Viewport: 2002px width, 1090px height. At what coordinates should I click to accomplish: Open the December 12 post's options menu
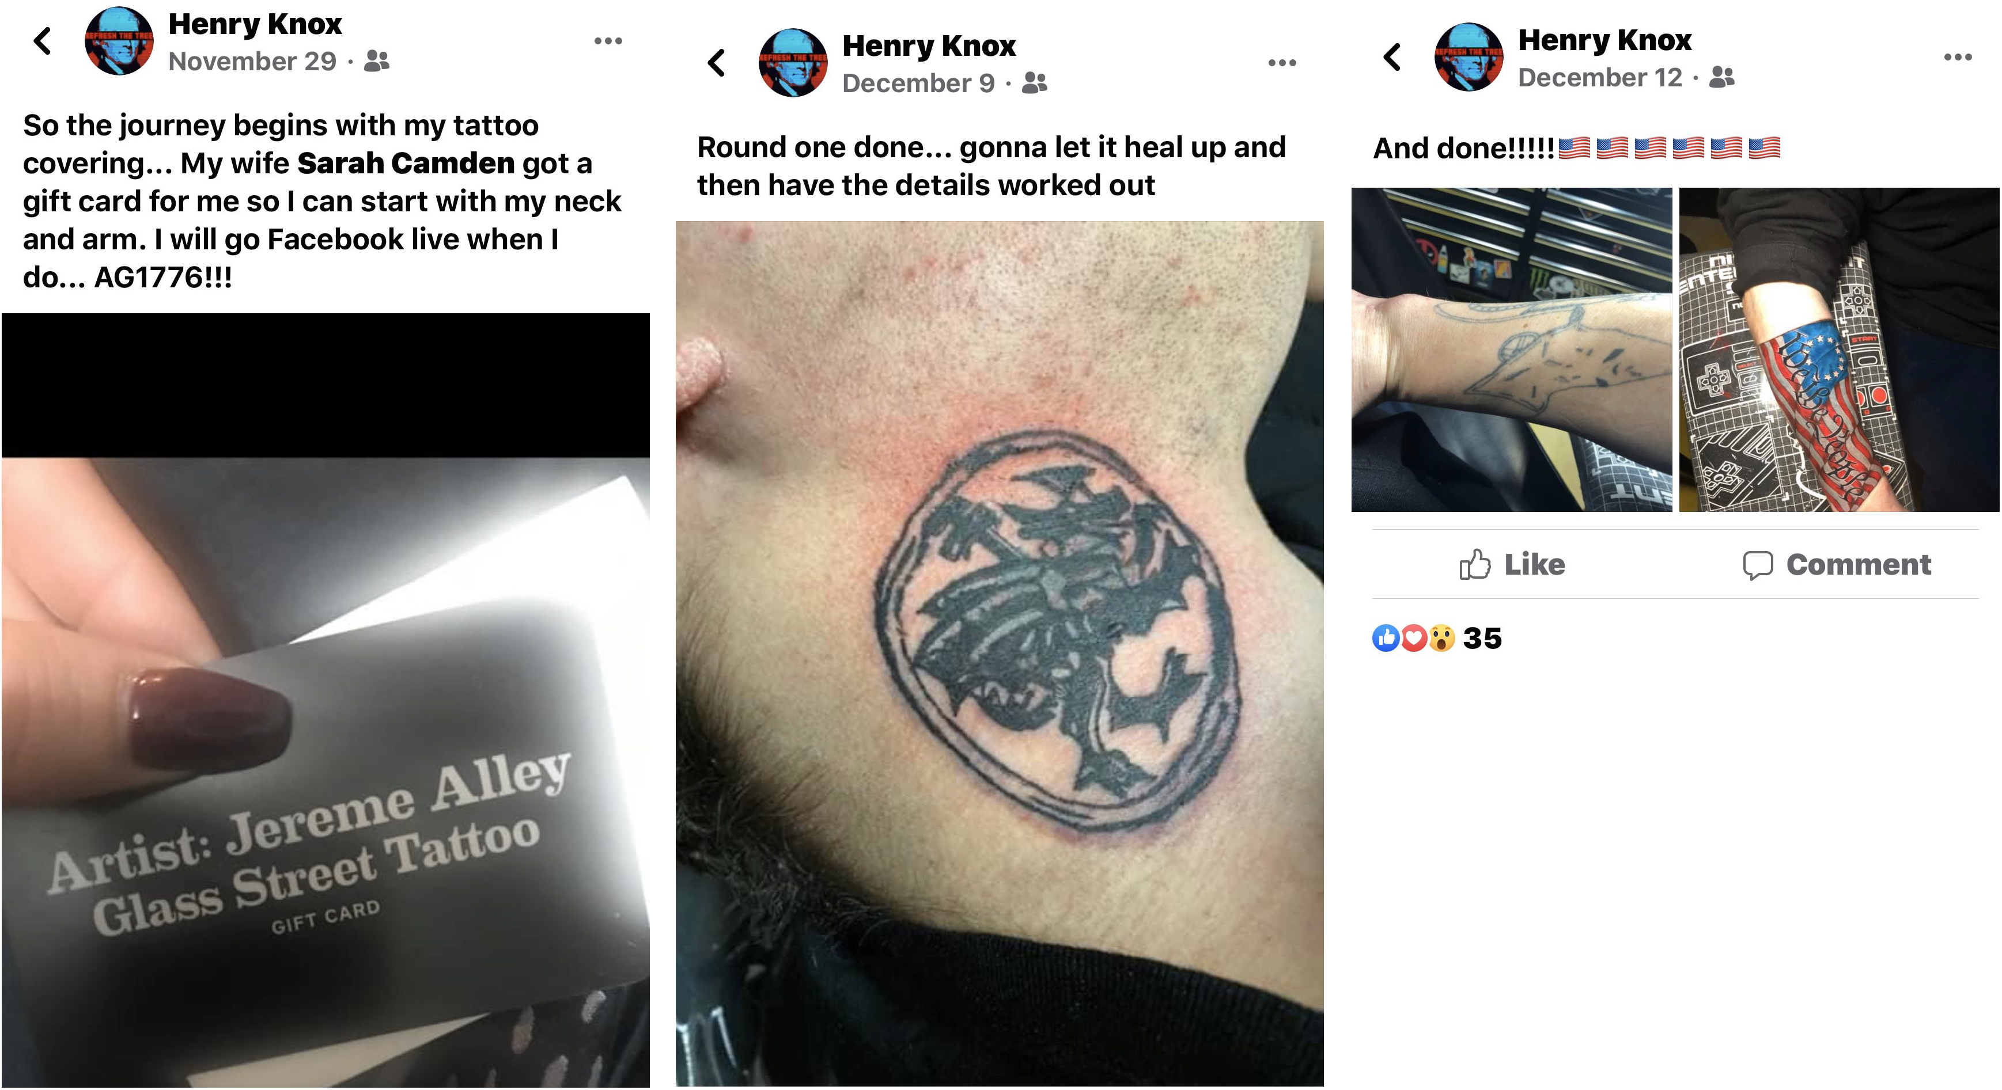[1957, 56]
